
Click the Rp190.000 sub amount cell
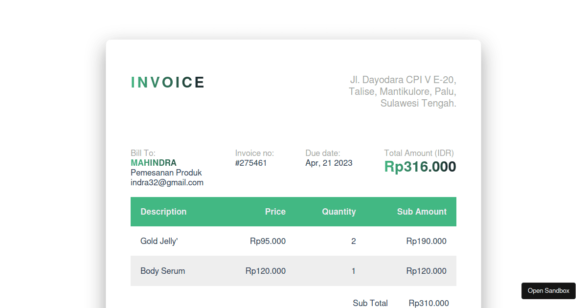[426, 241]
